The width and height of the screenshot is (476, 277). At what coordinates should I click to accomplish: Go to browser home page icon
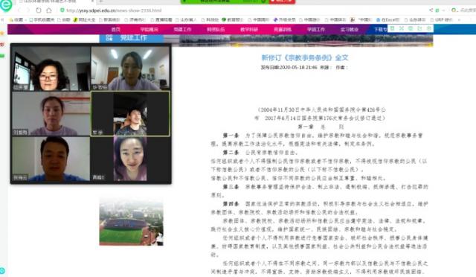(x=49, y=10)
